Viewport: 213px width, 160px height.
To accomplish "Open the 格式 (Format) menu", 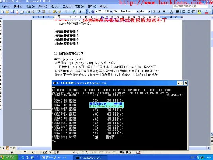I will click(55, 6).
